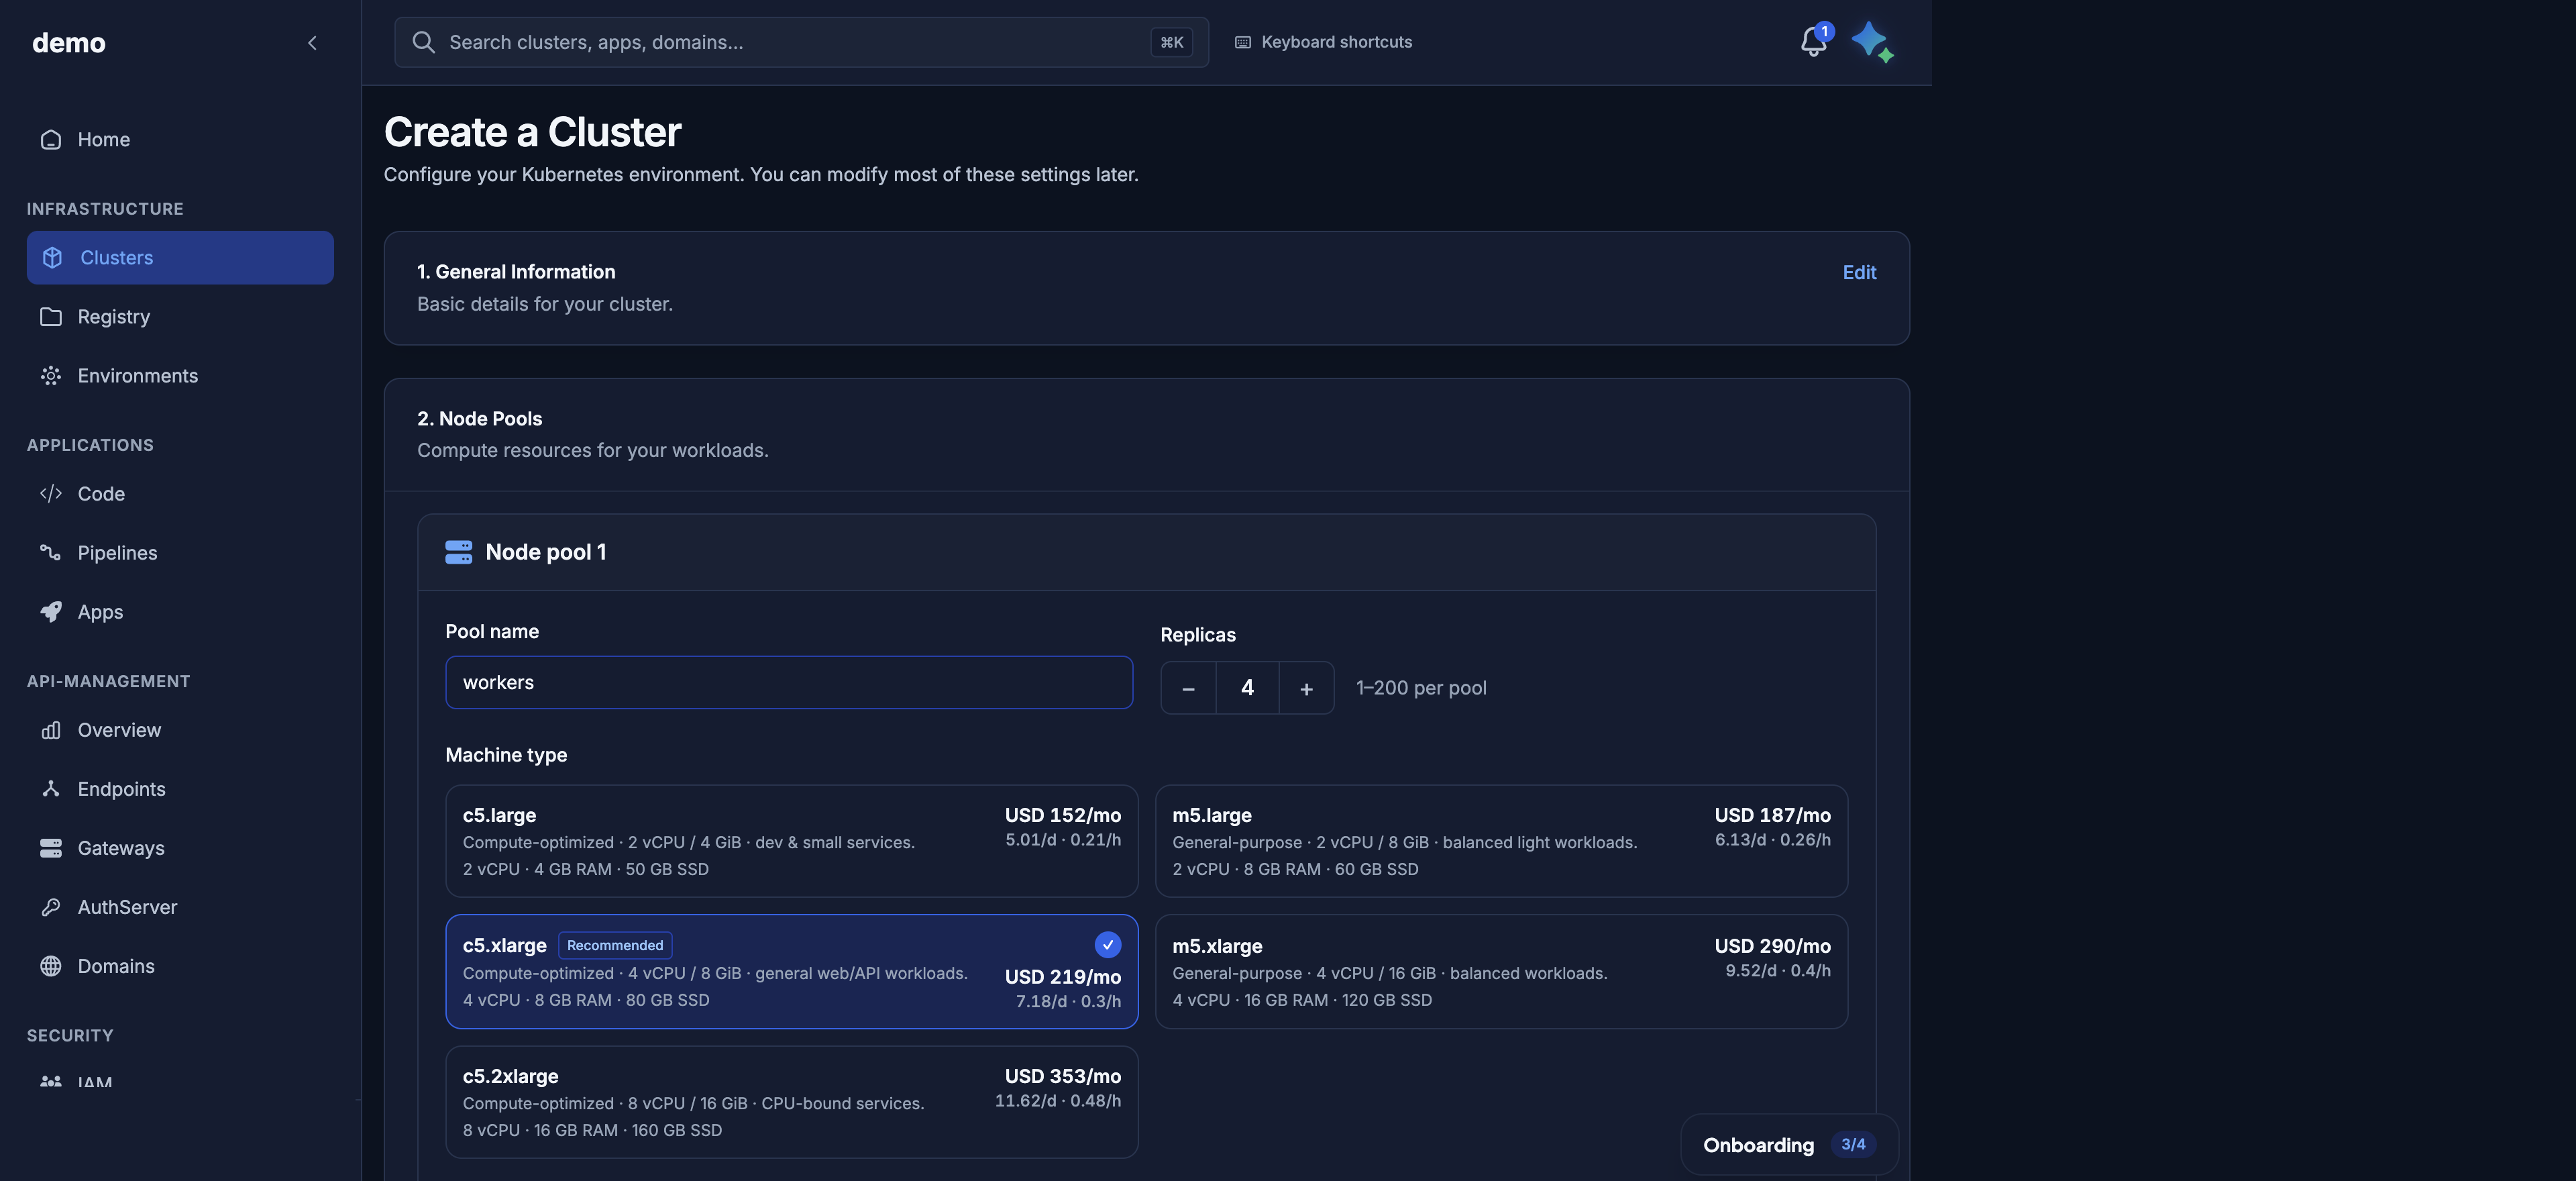Click the Machine type label
This screenshot has height=1181, width=2576.
pyautogui.click(x=506, y=755)
